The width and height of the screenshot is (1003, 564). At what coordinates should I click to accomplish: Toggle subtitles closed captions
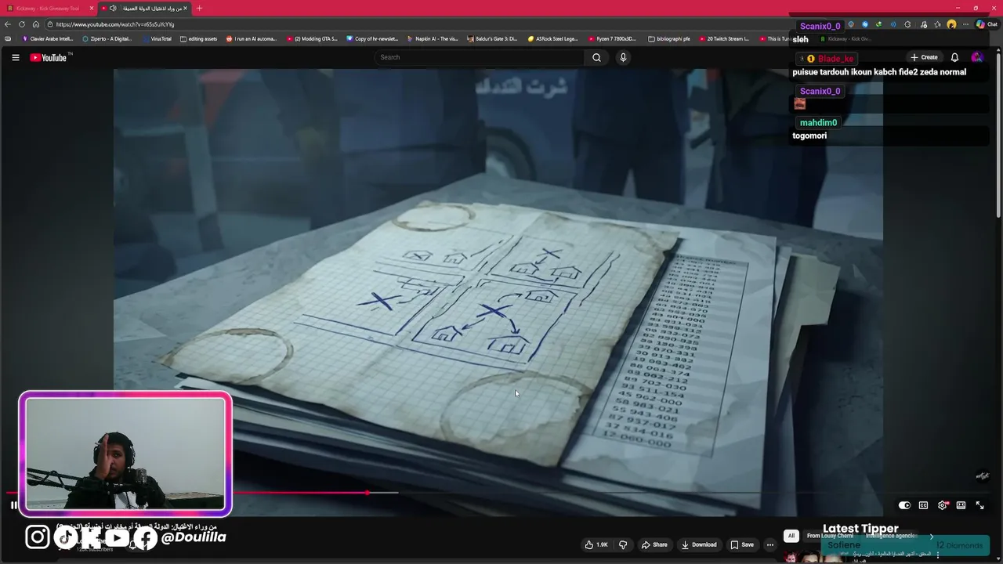coord(923,505)
